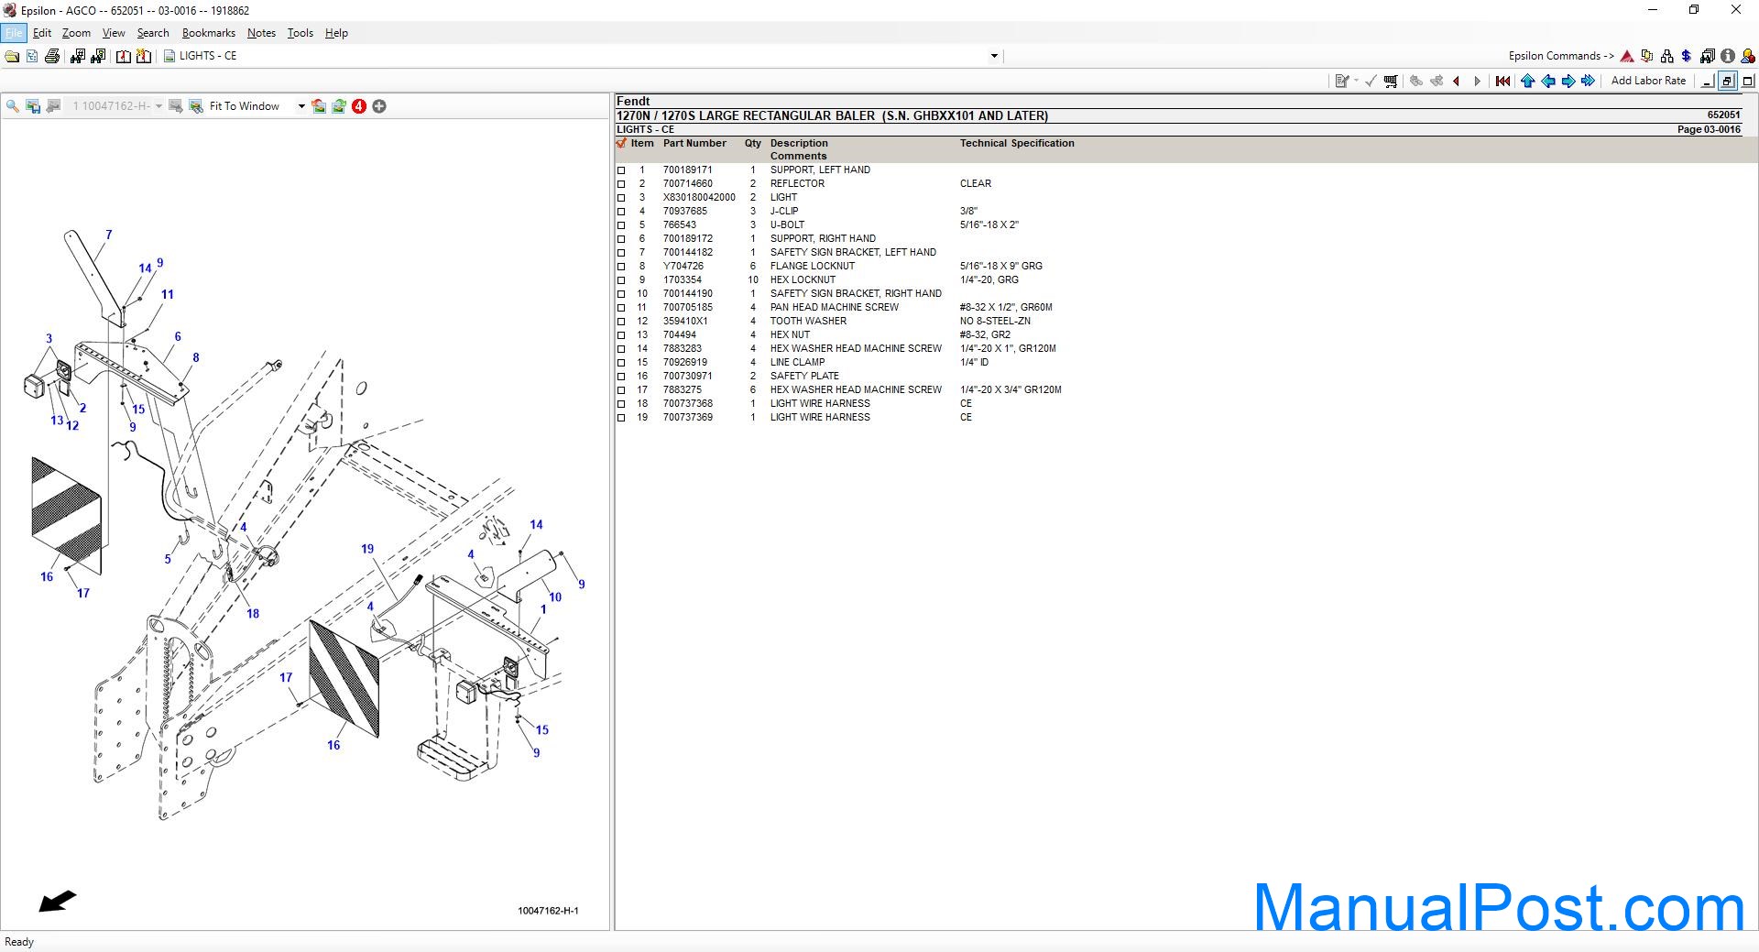Open the Help menu
This screenshot has width=1759, height=952.
336,33
